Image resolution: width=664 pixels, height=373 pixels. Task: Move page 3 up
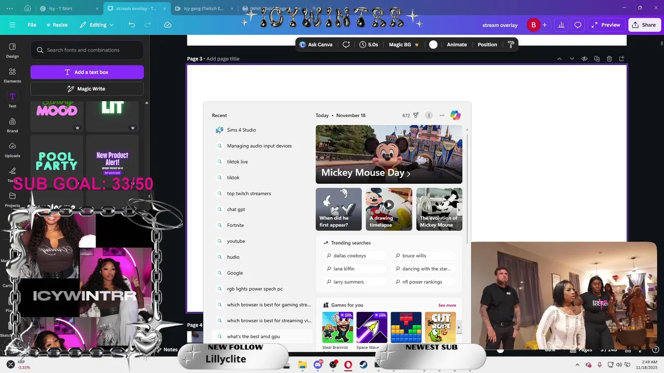click(x=559, y=59)
